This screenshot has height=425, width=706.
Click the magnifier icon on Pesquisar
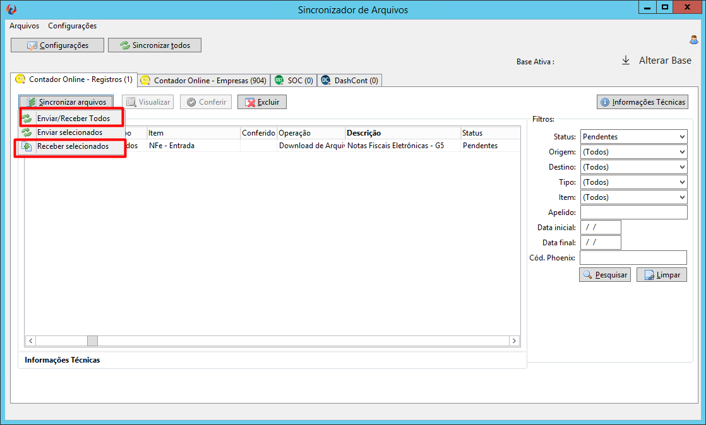pyautogui.click(x=587, y=274)
